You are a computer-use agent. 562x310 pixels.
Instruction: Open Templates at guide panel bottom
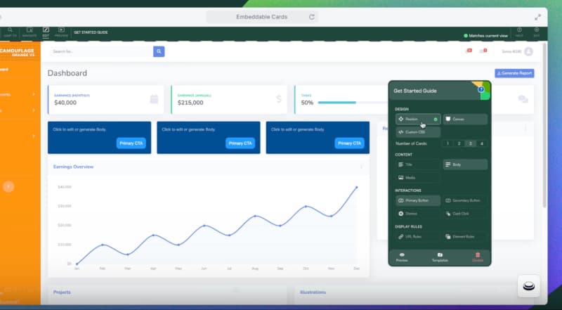440,257
